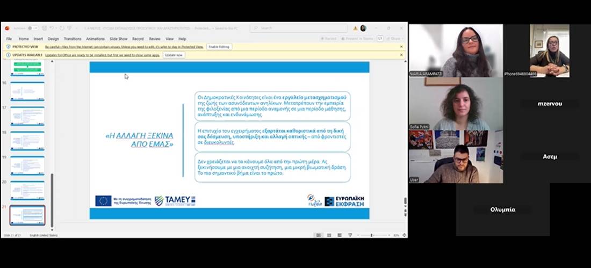Click the Undo arrow icon

pos(52,28)
